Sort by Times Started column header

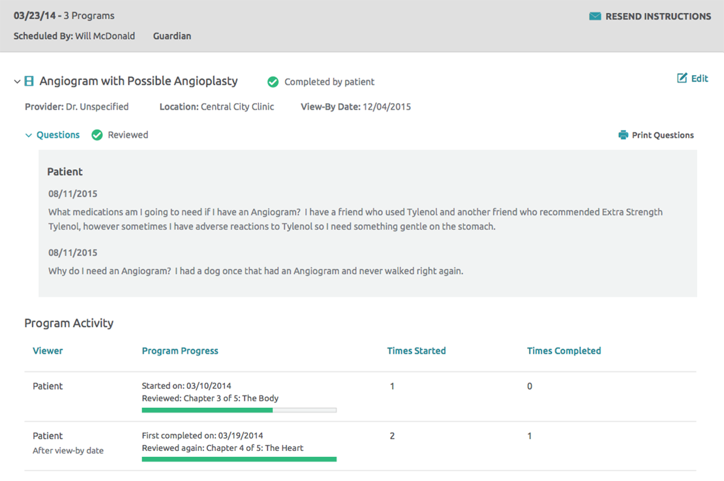pos(416,350)
